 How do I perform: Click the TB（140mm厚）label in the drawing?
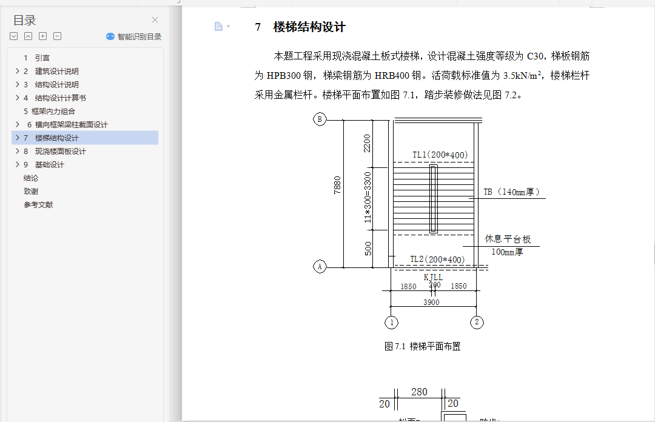512,192
